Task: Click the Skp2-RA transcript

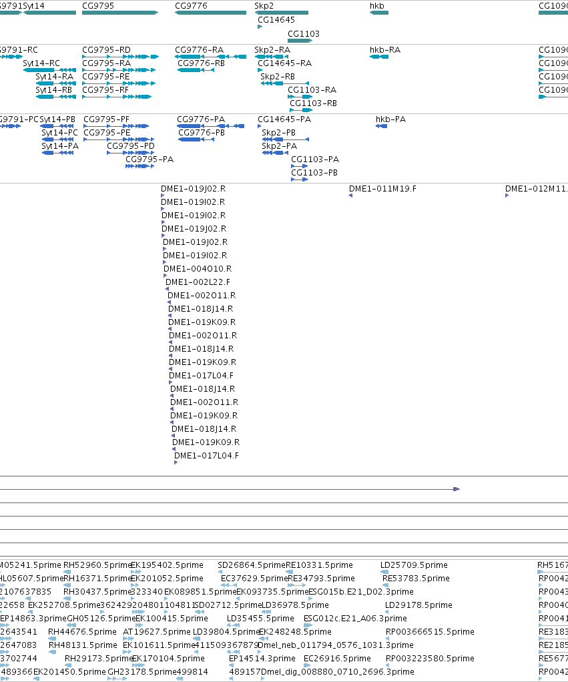Action: (x=272, y=57)
